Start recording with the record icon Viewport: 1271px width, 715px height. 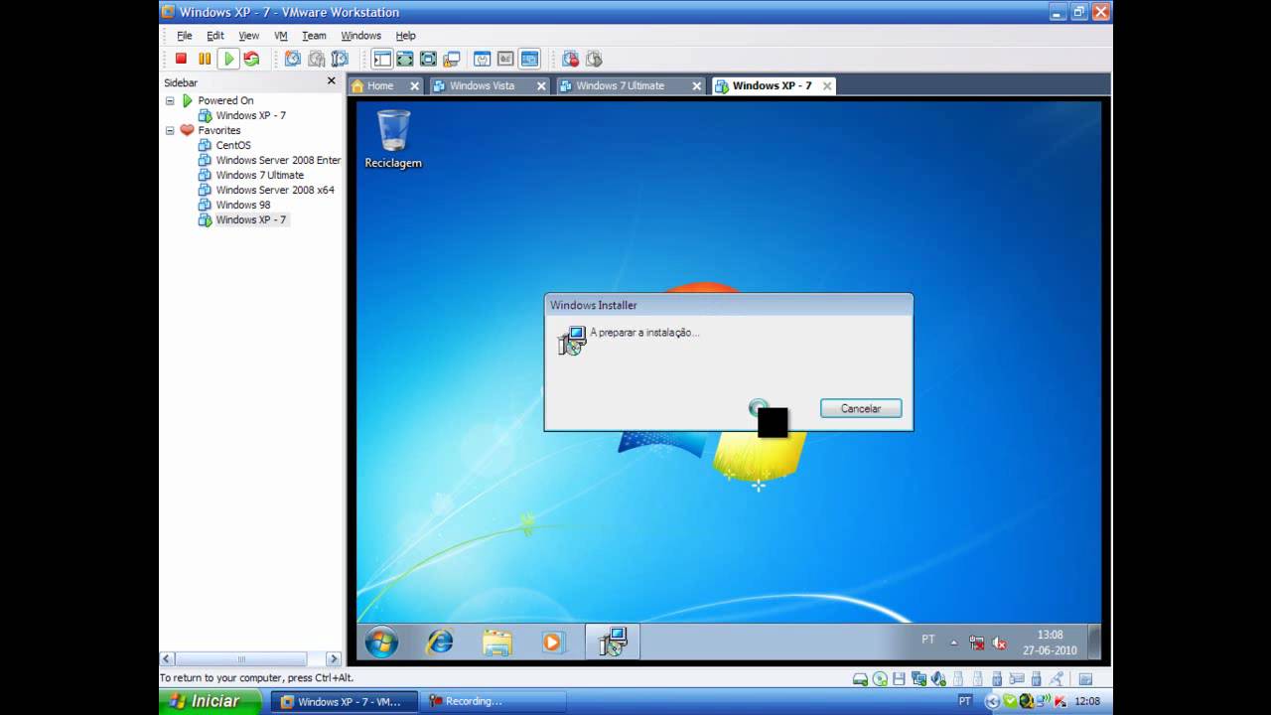[570, 59]
